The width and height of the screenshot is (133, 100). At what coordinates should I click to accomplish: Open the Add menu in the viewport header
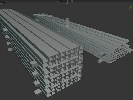click(x=2, y=1)
